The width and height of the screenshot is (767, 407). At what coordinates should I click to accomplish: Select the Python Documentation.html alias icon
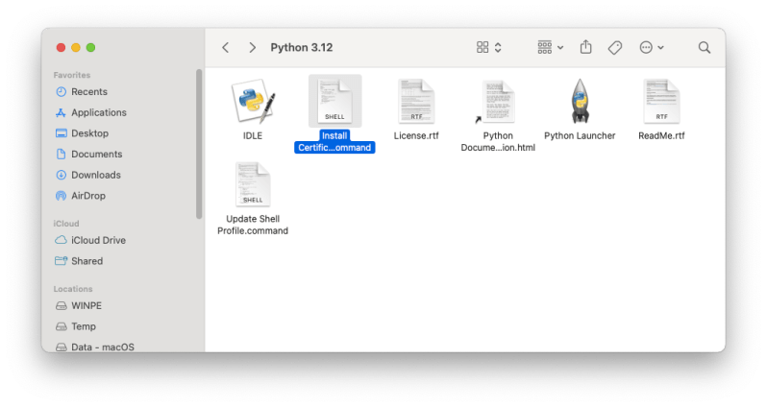(497, 101)
